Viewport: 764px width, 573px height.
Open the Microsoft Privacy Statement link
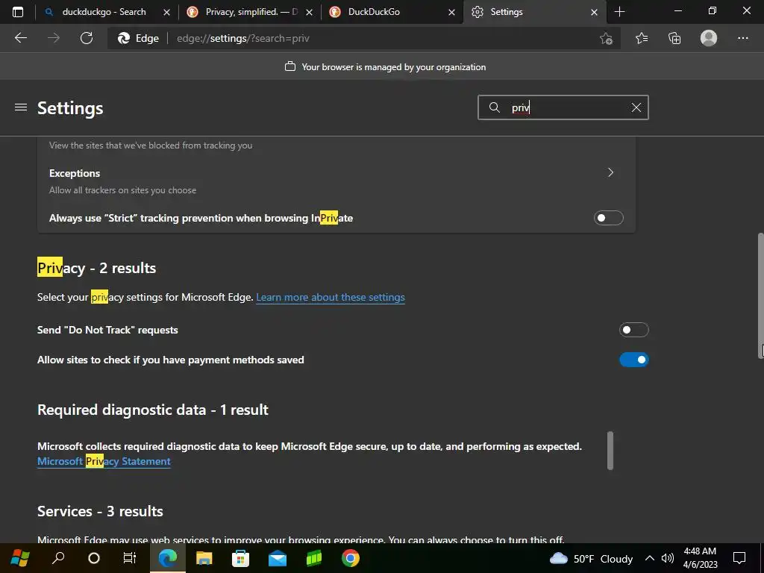pos(104,461)
